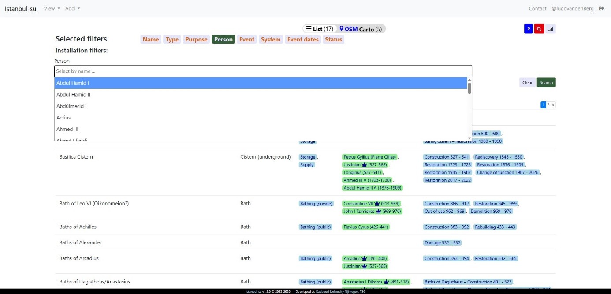Image resolution: width=611 pixels, height=294 pixels.
Task: Switch to the OSM Carto map view
Action: pyautogui.click(x=361, y=29)
